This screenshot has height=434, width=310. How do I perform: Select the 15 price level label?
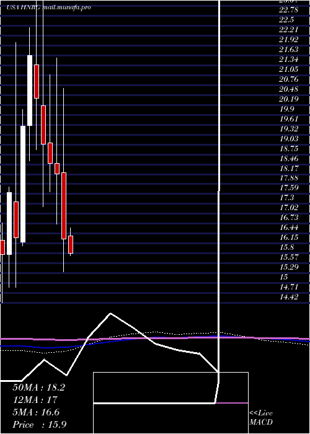284,277
